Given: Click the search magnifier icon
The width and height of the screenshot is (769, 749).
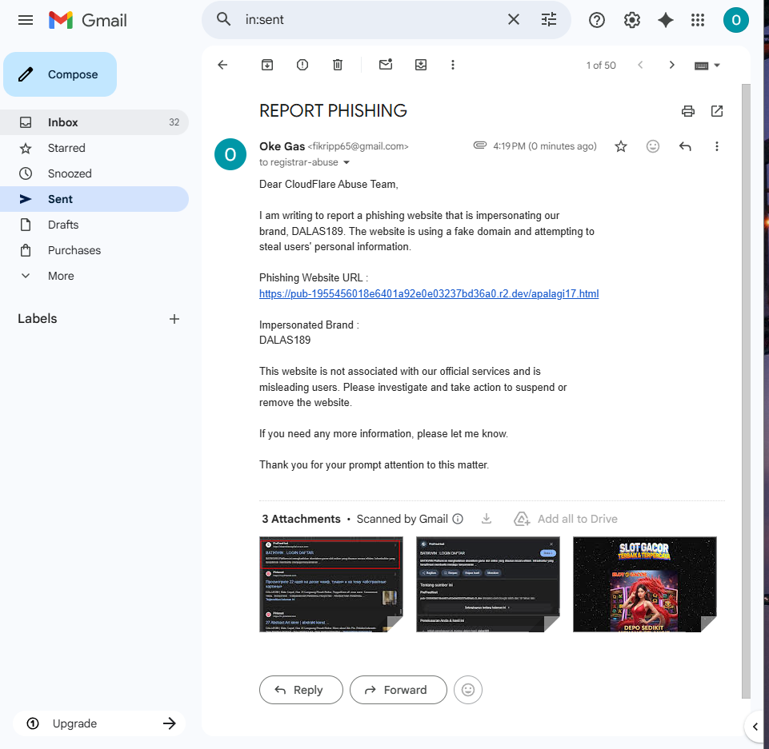Looking at the screenshot, I should click(223, 20).
